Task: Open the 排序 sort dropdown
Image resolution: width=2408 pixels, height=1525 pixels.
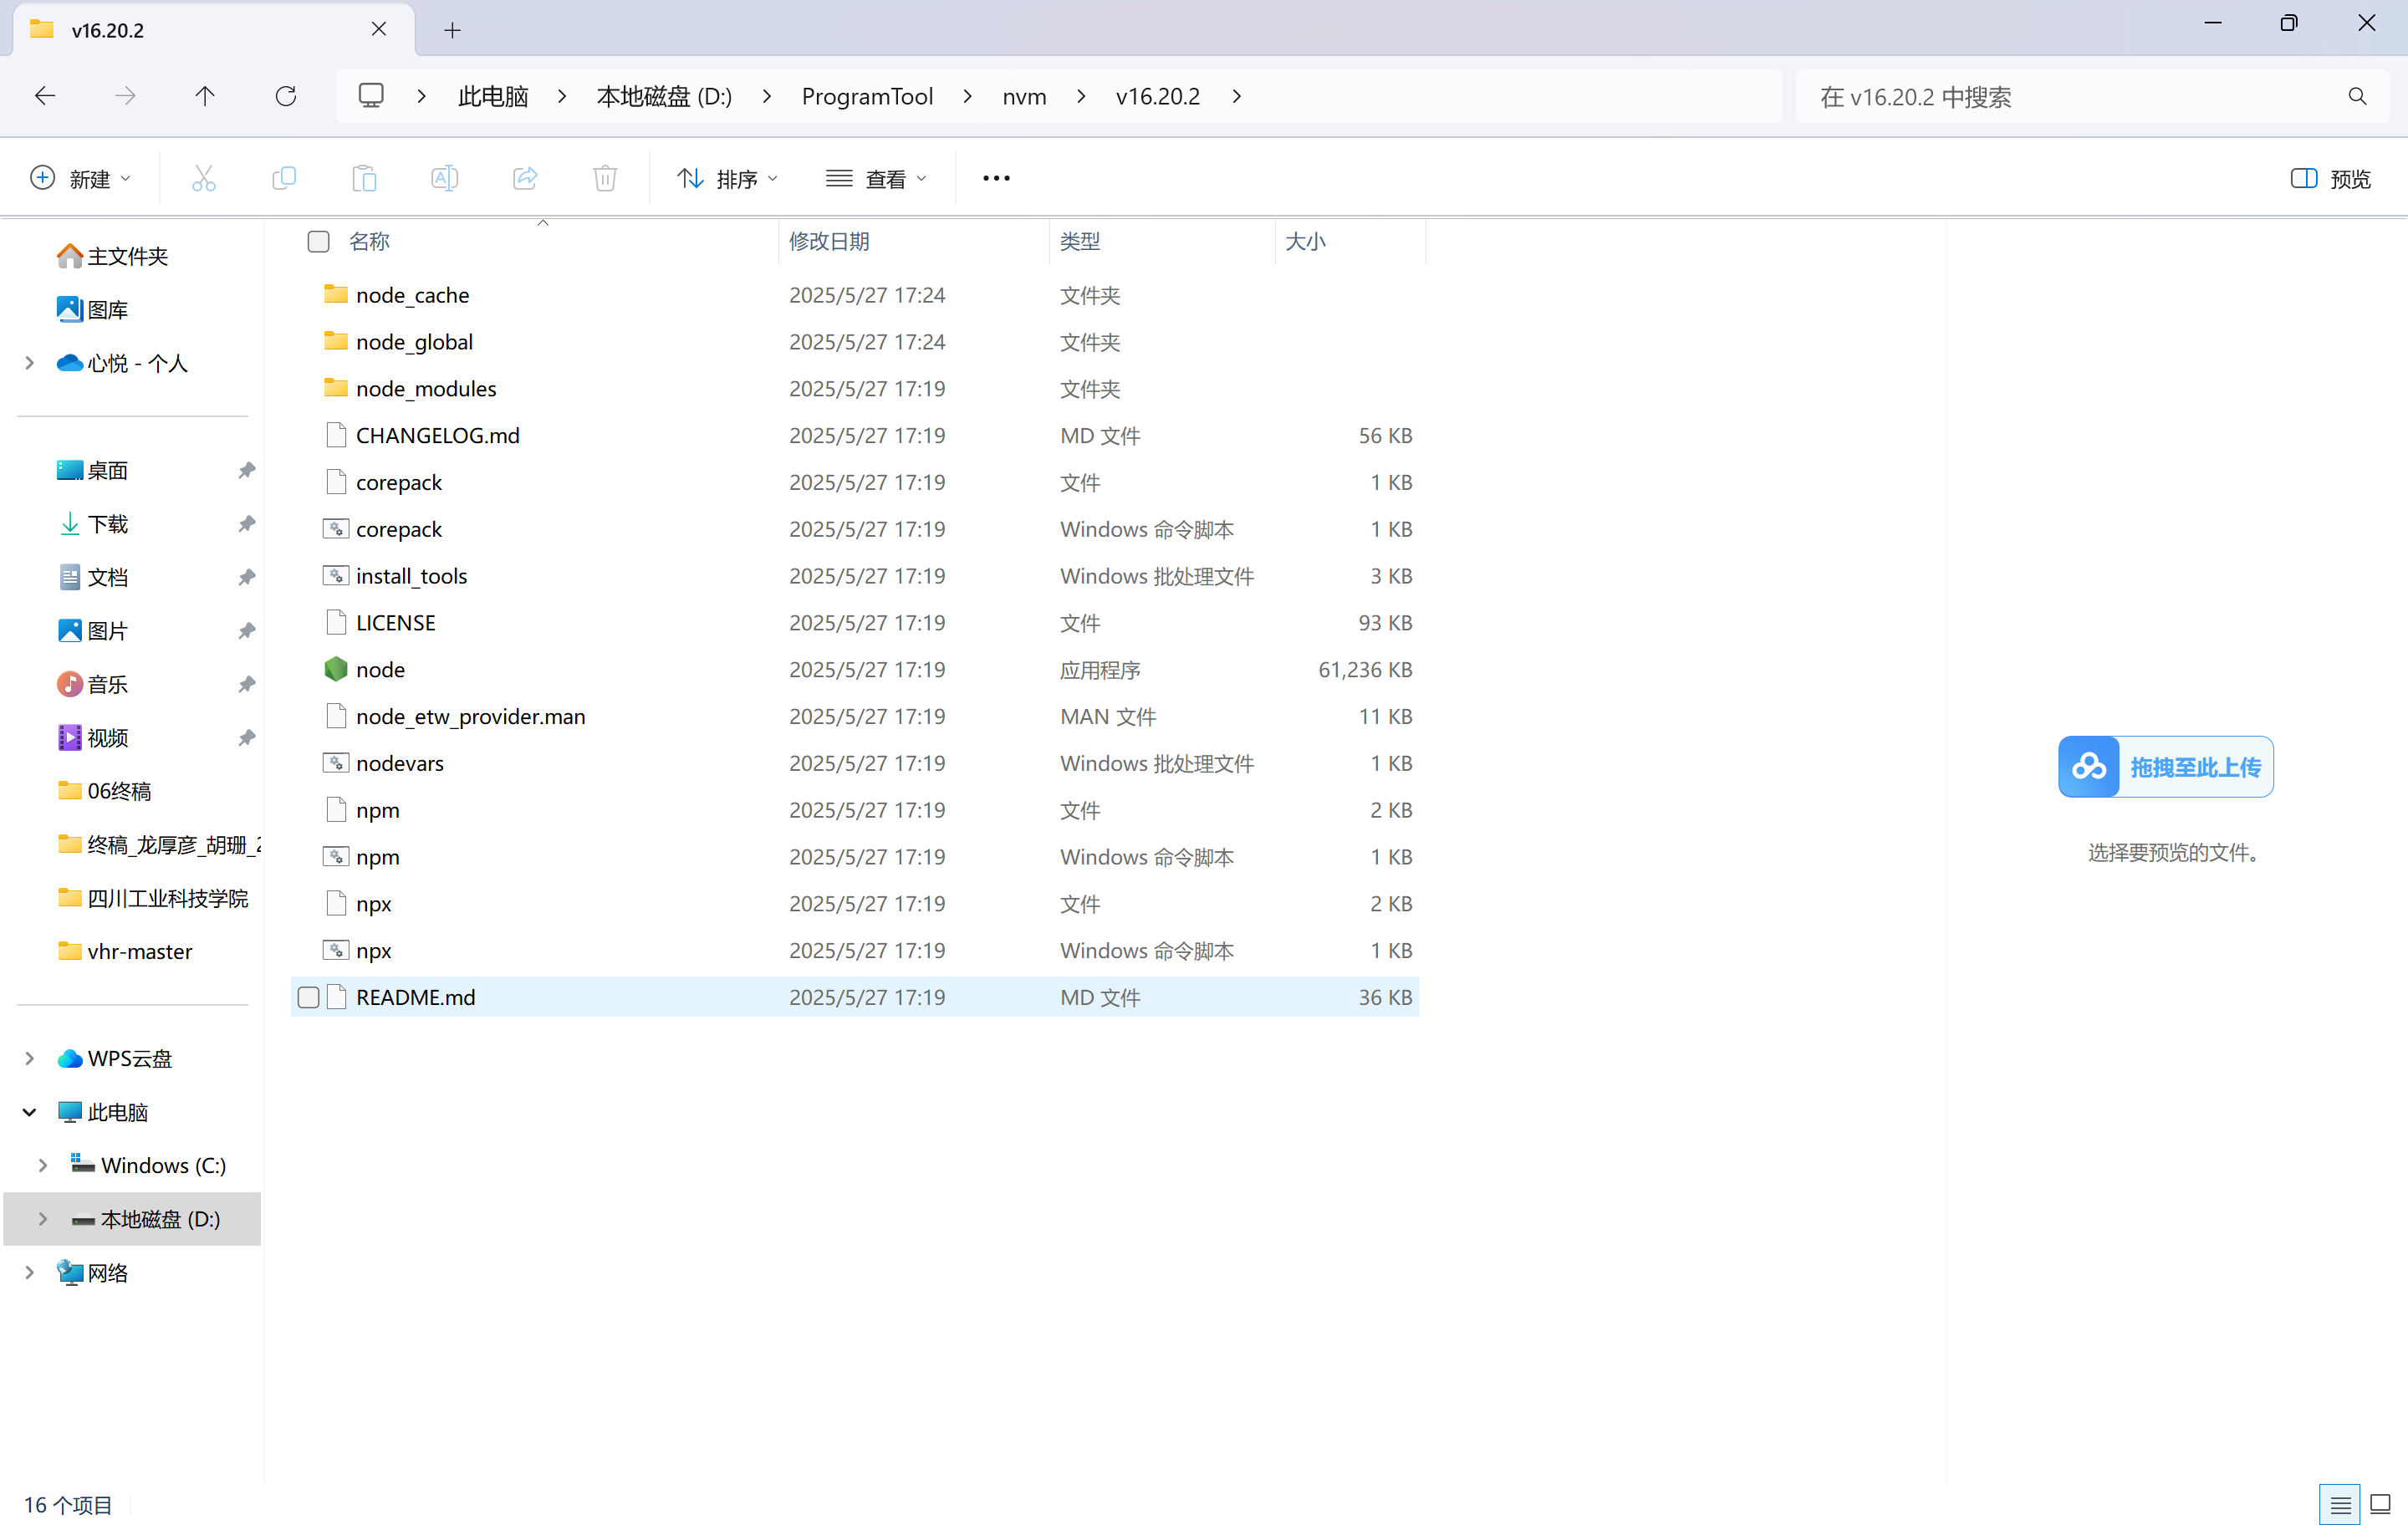Action: pyautogui.click(x=727, y=178)
